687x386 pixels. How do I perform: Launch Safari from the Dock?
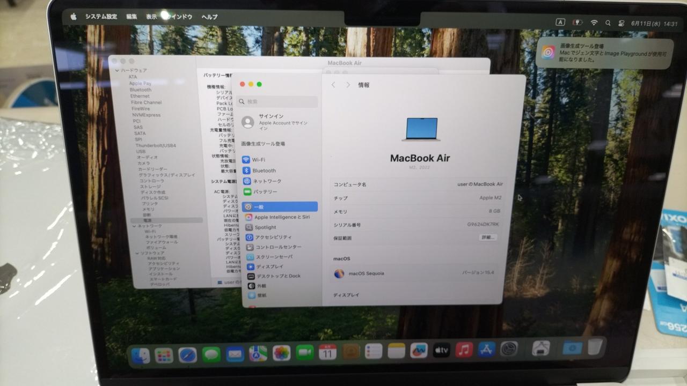click(187, 354)
